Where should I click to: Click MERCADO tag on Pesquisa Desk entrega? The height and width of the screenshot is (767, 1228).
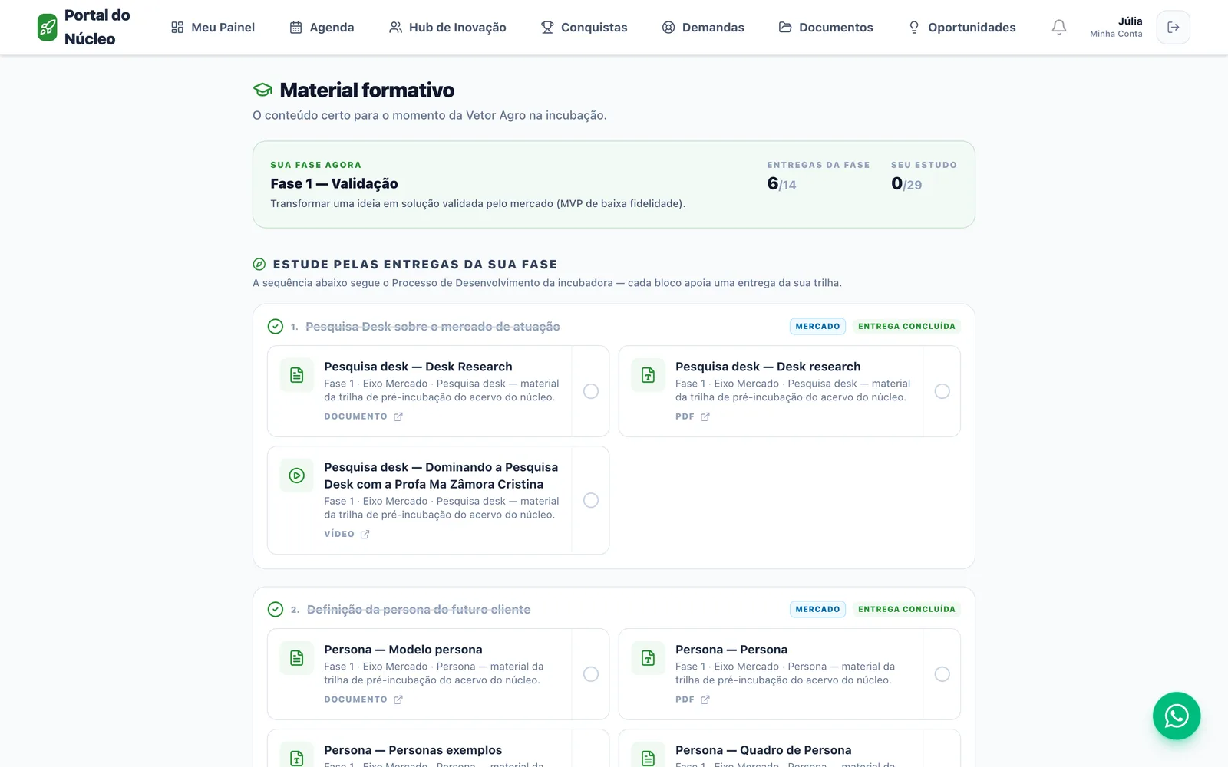pyautogui.click(x=818, y=326)
